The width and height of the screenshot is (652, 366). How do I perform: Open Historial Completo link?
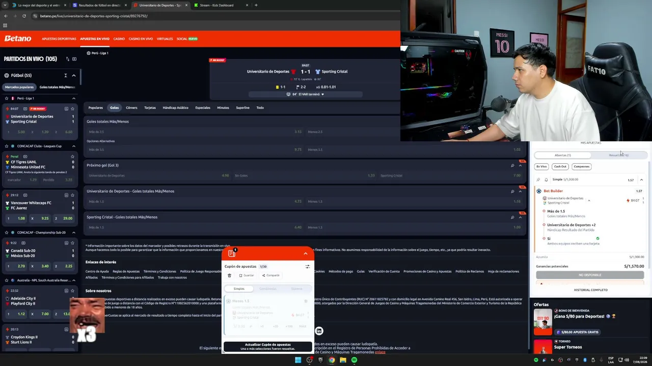click(x=590, y=290)
